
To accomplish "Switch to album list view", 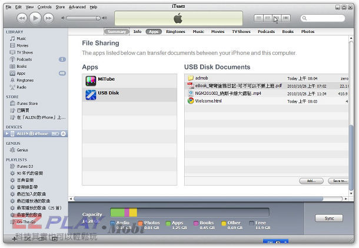I will [x=268, y=18].
